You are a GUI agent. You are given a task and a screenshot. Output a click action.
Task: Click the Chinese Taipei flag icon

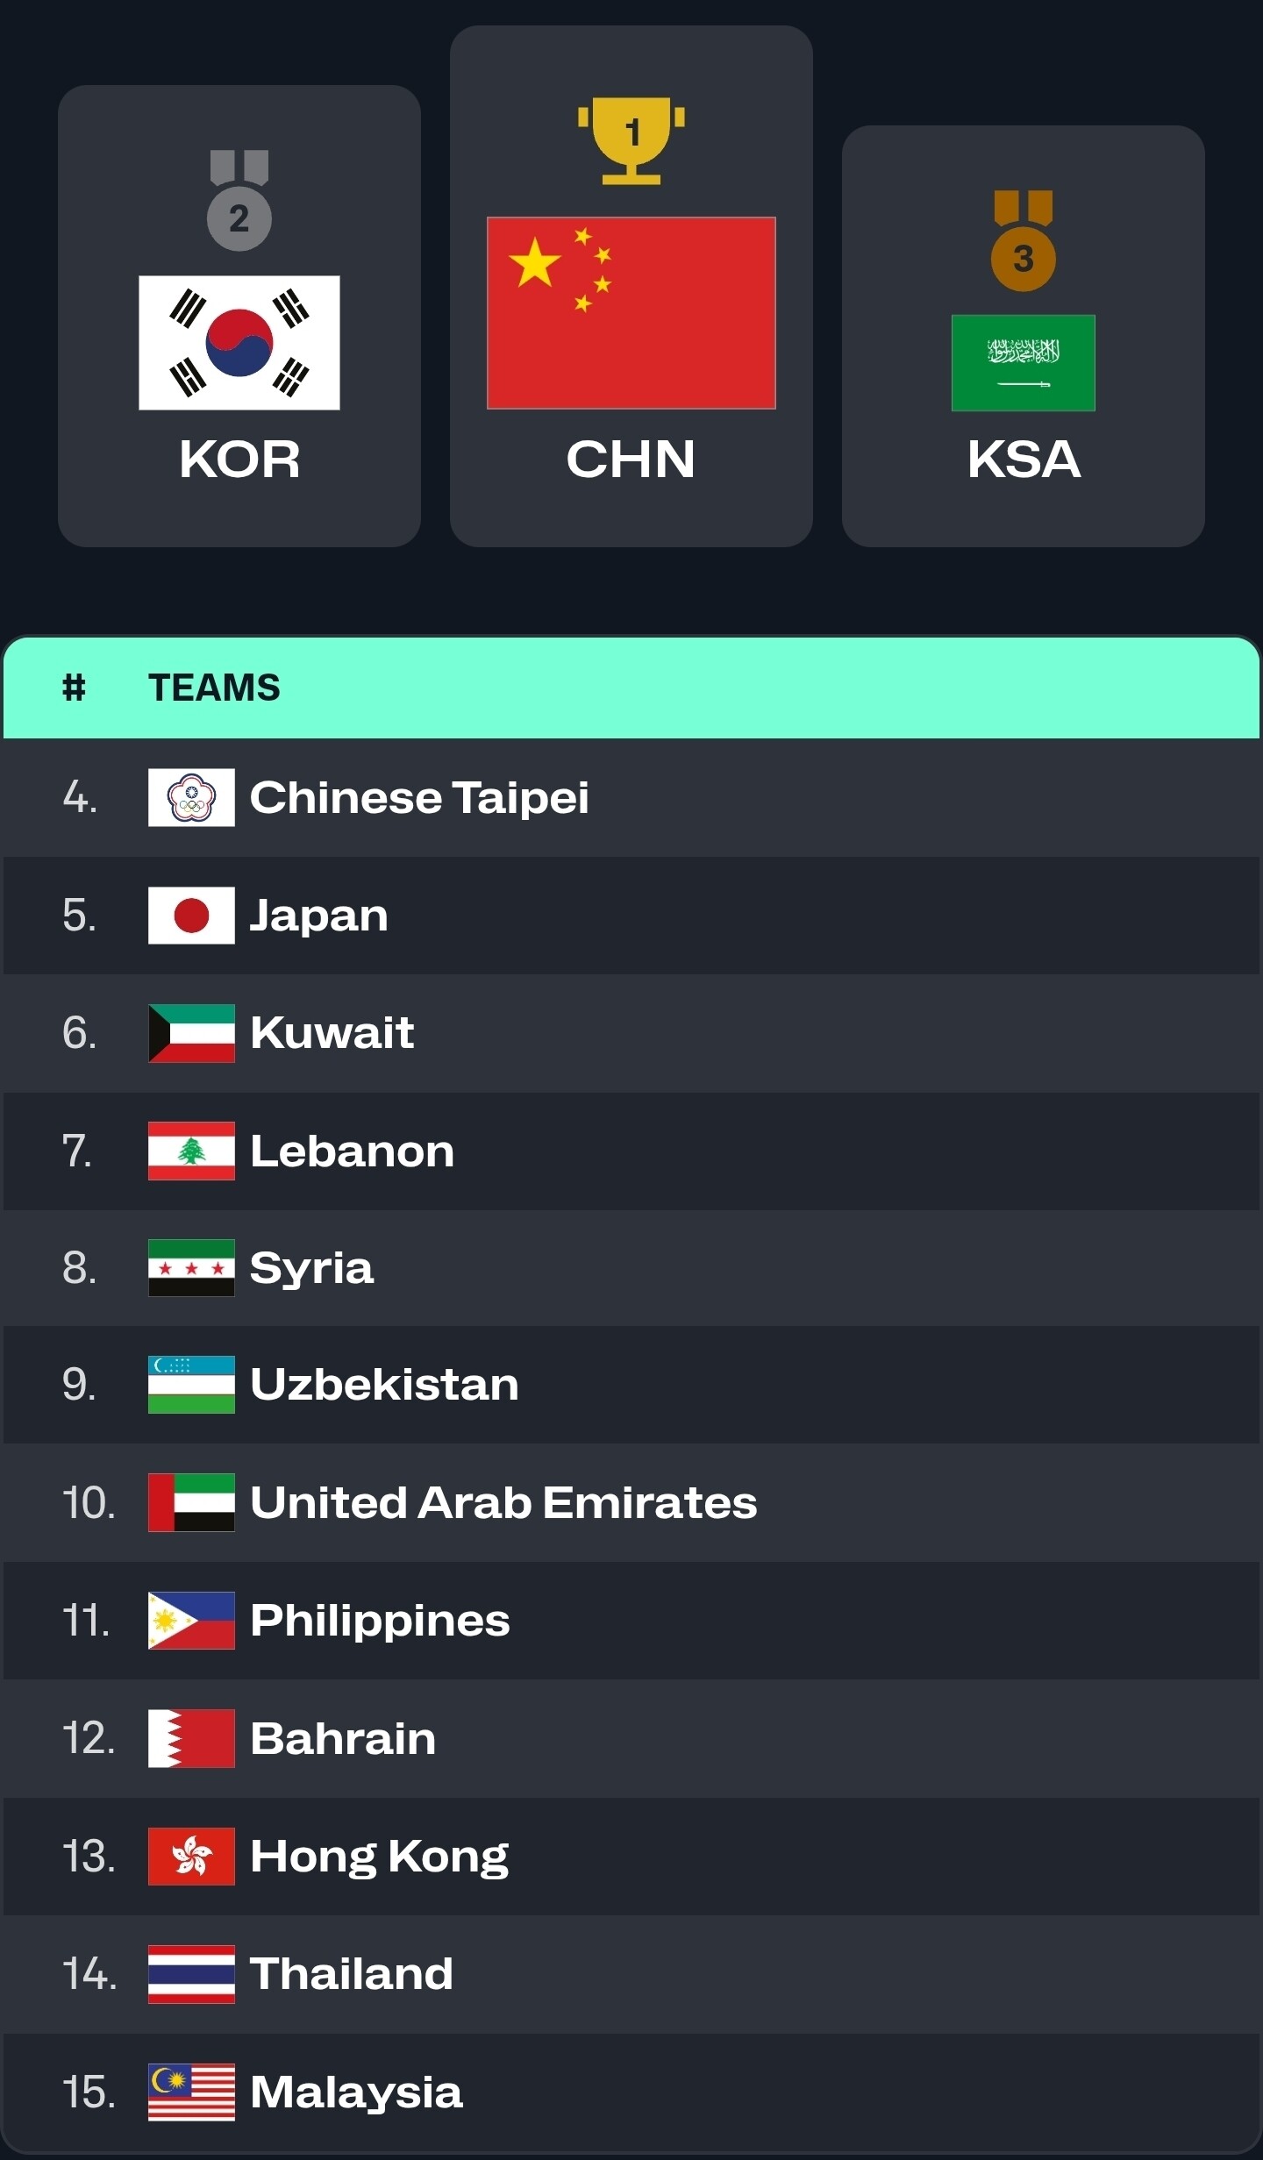(191, 797)
